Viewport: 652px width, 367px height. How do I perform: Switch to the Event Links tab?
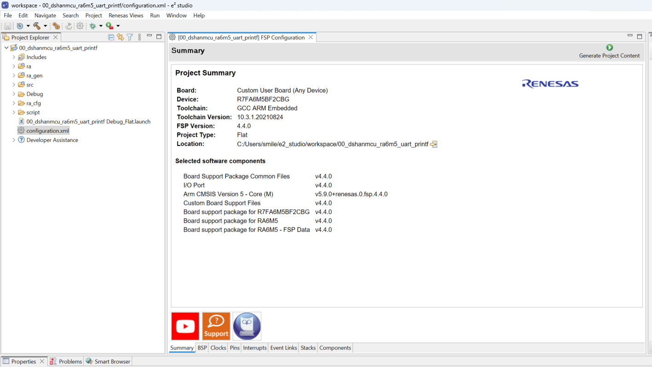pos(283,348)
